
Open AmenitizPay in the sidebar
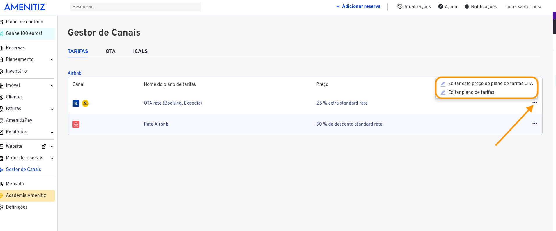[x=19, y=120]
